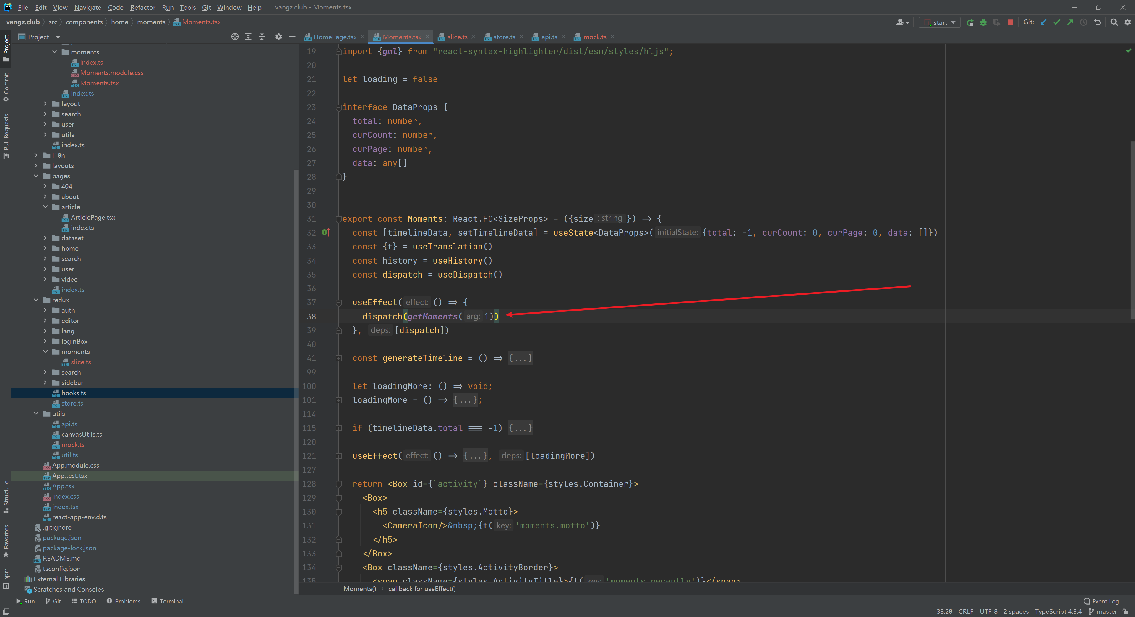Click the master Git branch widget
The width and height of the screenshot is (1135, 617).
(1103, 612)
